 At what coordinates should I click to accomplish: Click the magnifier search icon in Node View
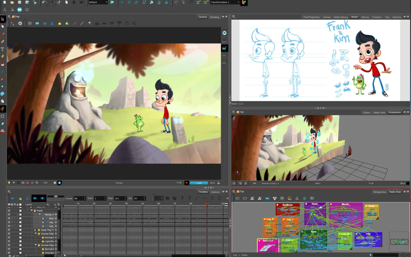371,255
